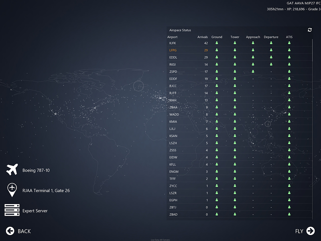This screenshot has width=321, height=241.
Task: Click the circled marker near Greenland on map
Action: pos(138,86)
